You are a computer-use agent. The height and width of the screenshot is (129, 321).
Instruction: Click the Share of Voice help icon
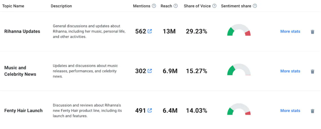point(214,6)
